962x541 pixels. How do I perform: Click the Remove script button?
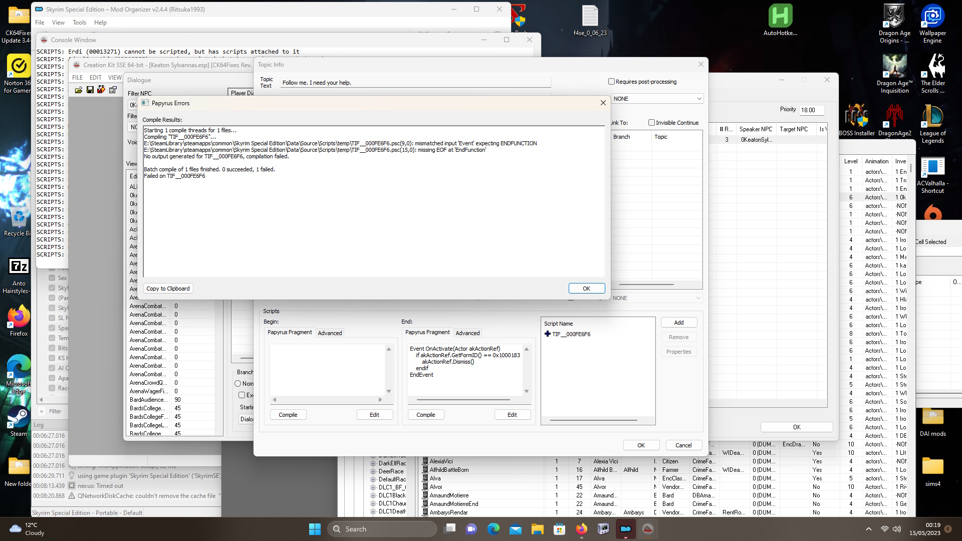(678, 337)
